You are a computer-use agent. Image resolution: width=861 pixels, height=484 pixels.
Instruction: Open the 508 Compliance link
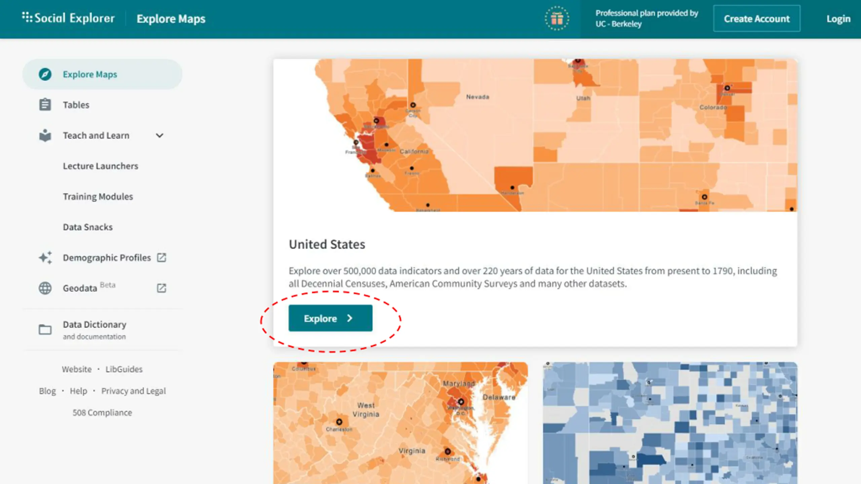click(x=102, y=413)
